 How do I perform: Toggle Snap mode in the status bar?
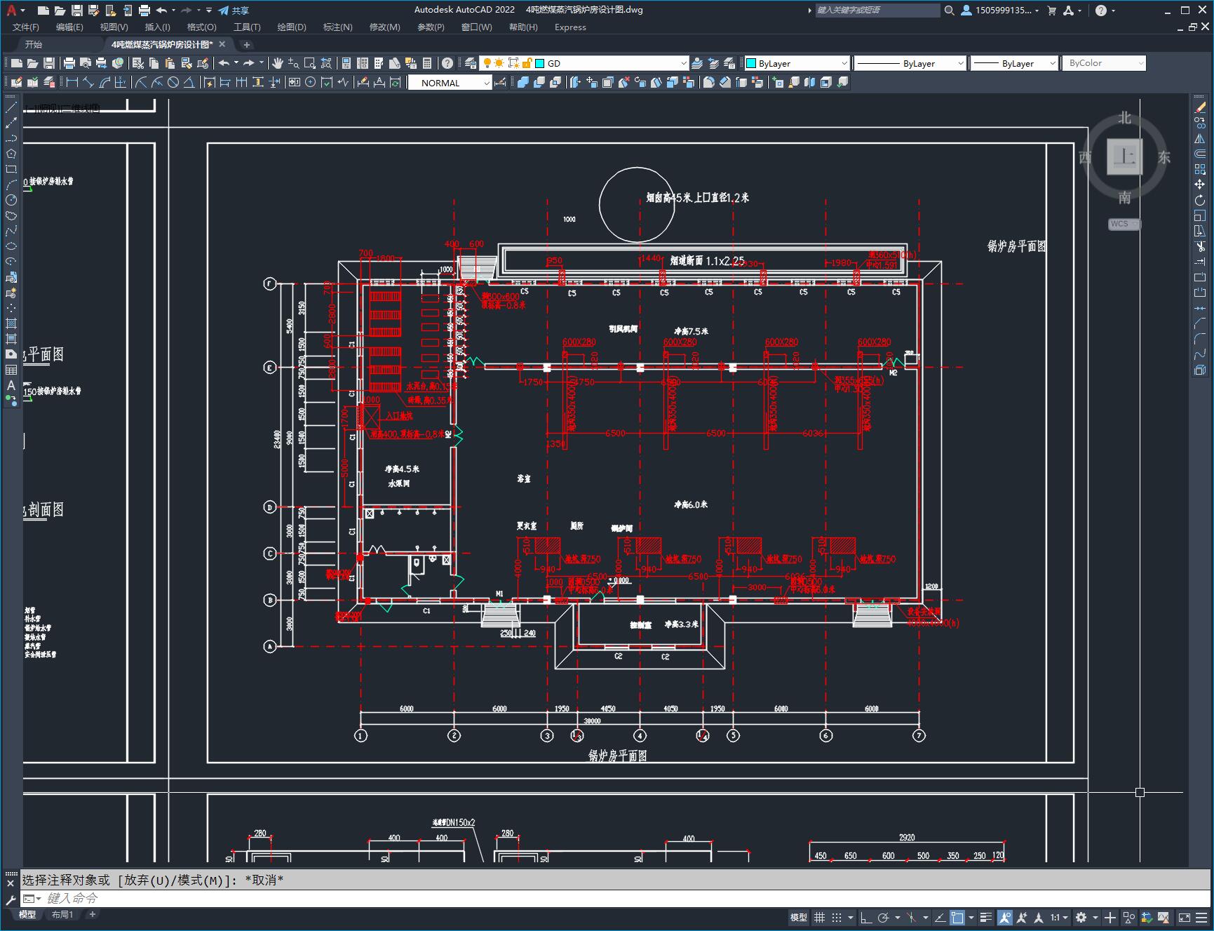click(837, 917)
